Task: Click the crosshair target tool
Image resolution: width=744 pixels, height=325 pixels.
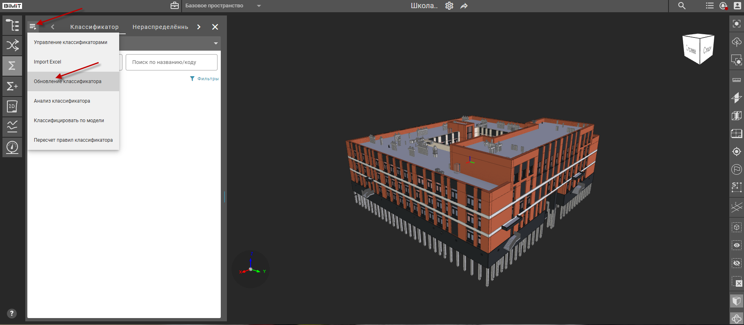Action: (x=737, y=152)
